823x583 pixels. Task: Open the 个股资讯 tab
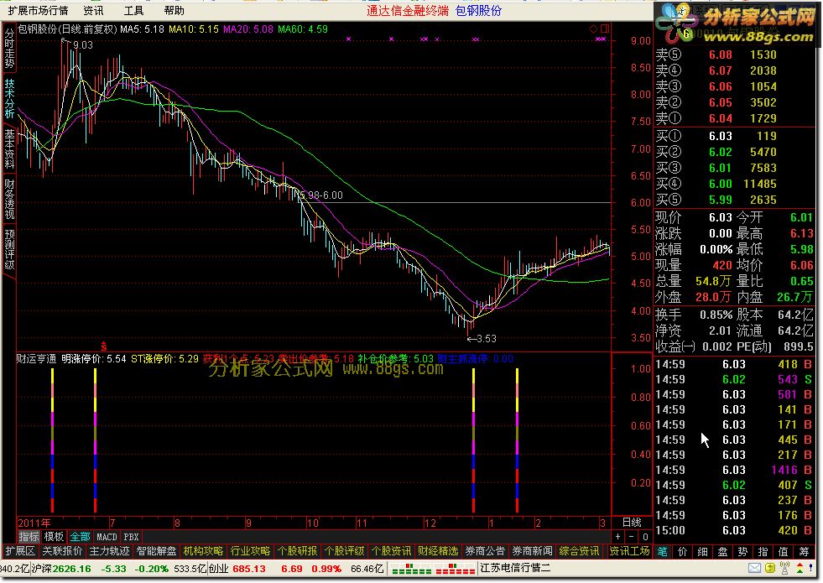[x=392, y=551]
